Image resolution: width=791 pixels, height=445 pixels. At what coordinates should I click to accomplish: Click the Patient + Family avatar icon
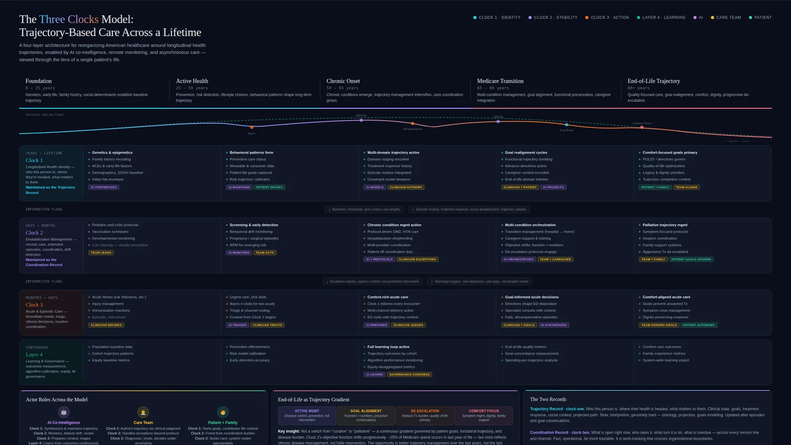(223, 412)
